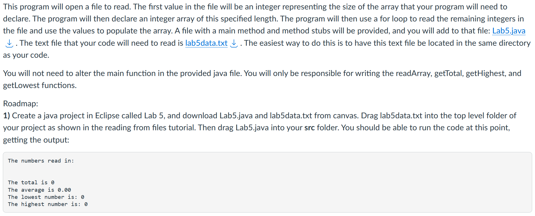Click the 'getting the output:' text
This screenshot has height=216, width=535.
pos(36,140)
